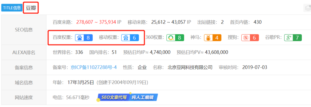The image size is (311, 107).
Task: Click the Google PR green badge 7
Action: tap(293, 38)
